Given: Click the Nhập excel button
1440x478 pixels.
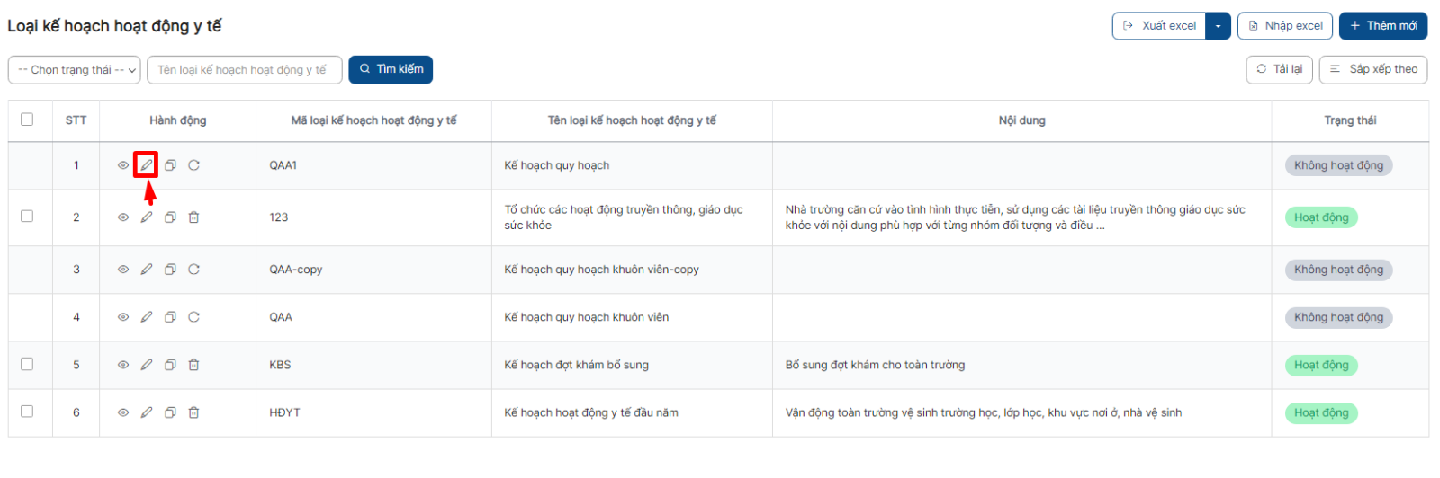Looking at the screenshot, I should click(1285, 26).
